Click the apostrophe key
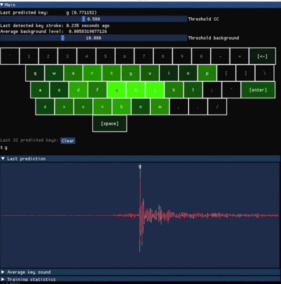Image resolution: width=281 pixels, height=284 pixels. click(231, 90)
